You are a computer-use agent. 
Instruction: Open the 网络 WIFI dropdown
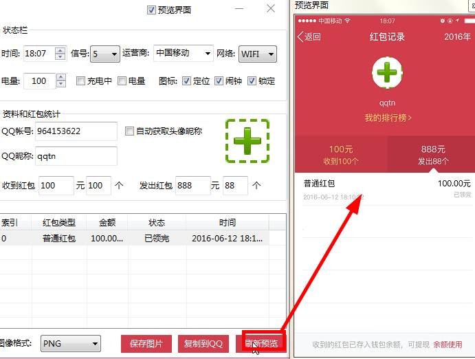pyautogui.click(x=258, y=54)
